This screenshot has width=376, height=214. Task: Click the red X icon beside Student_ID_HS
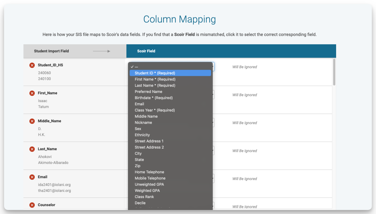(x=32, y=65)
